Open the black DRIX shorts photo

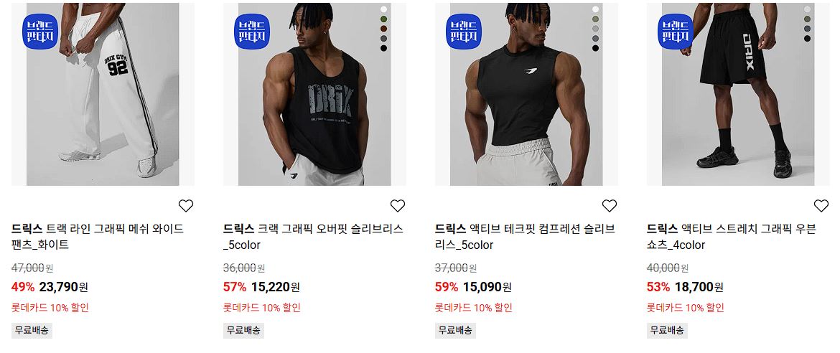pyautogui.click(x=738, y=94)
